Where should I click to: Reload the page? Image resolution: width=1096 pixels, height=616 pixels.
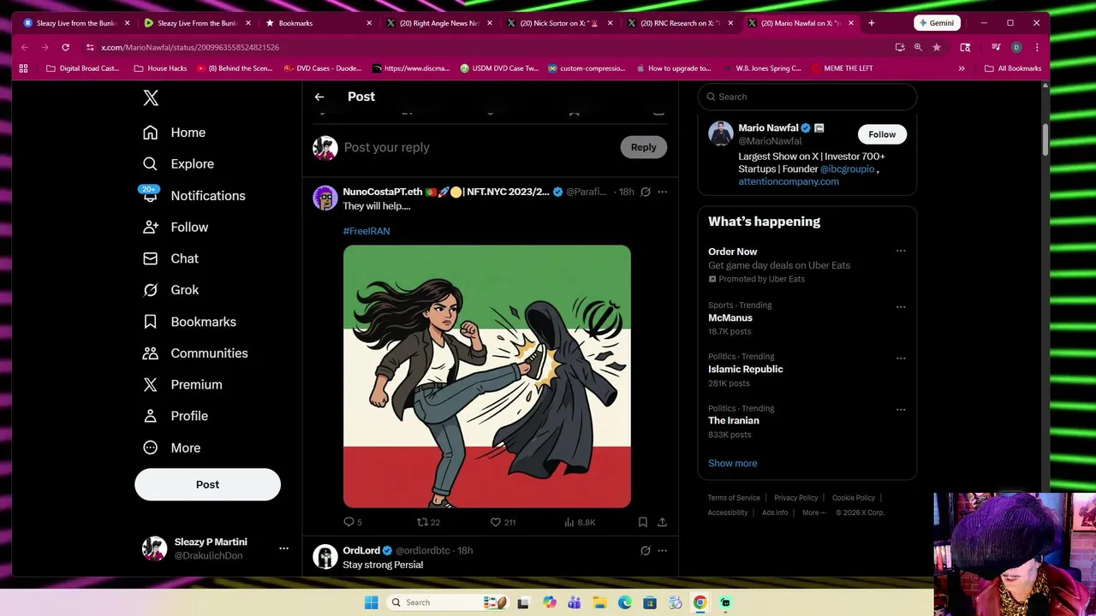(x=65, y=47)
